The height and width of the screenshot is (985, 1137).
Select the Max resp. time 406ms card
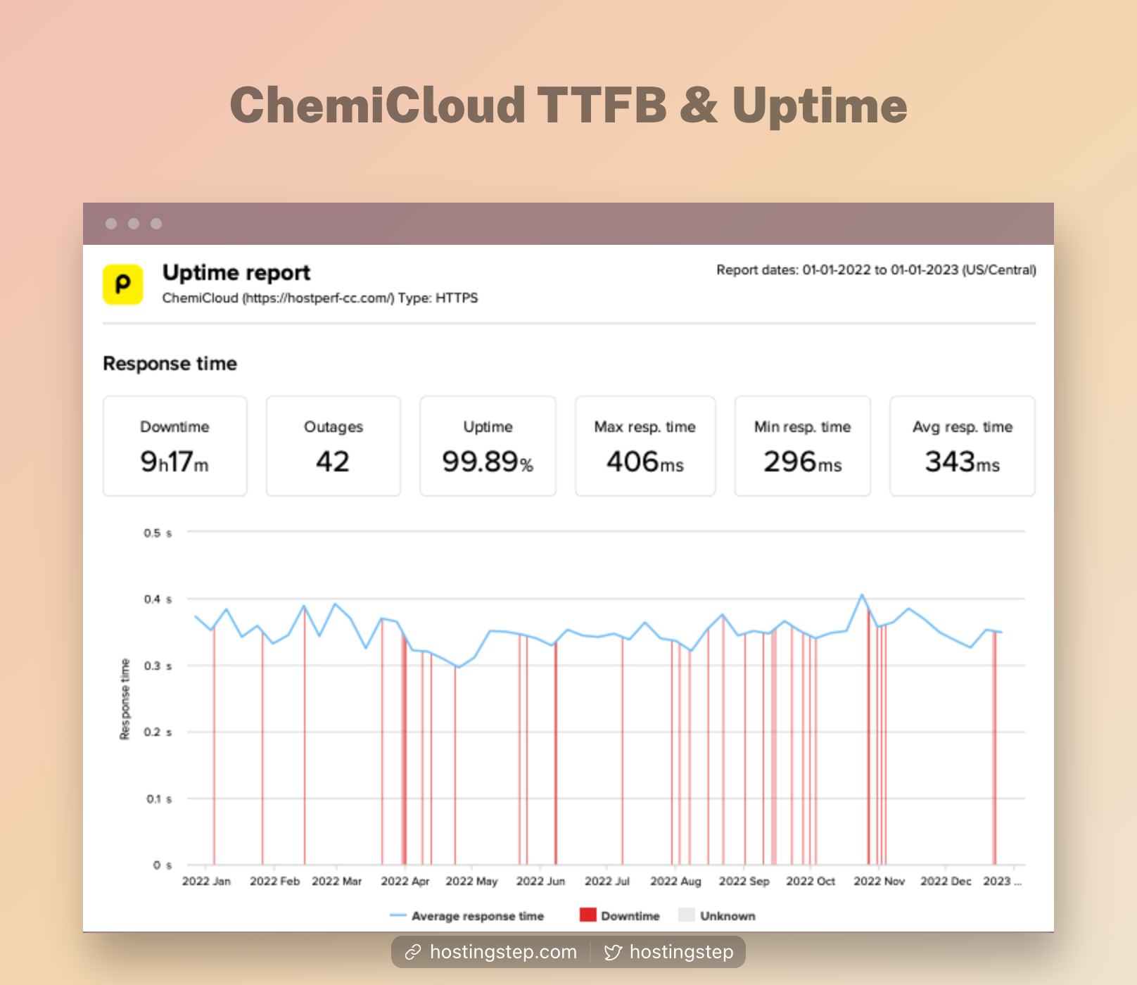(x=645, y=446)
